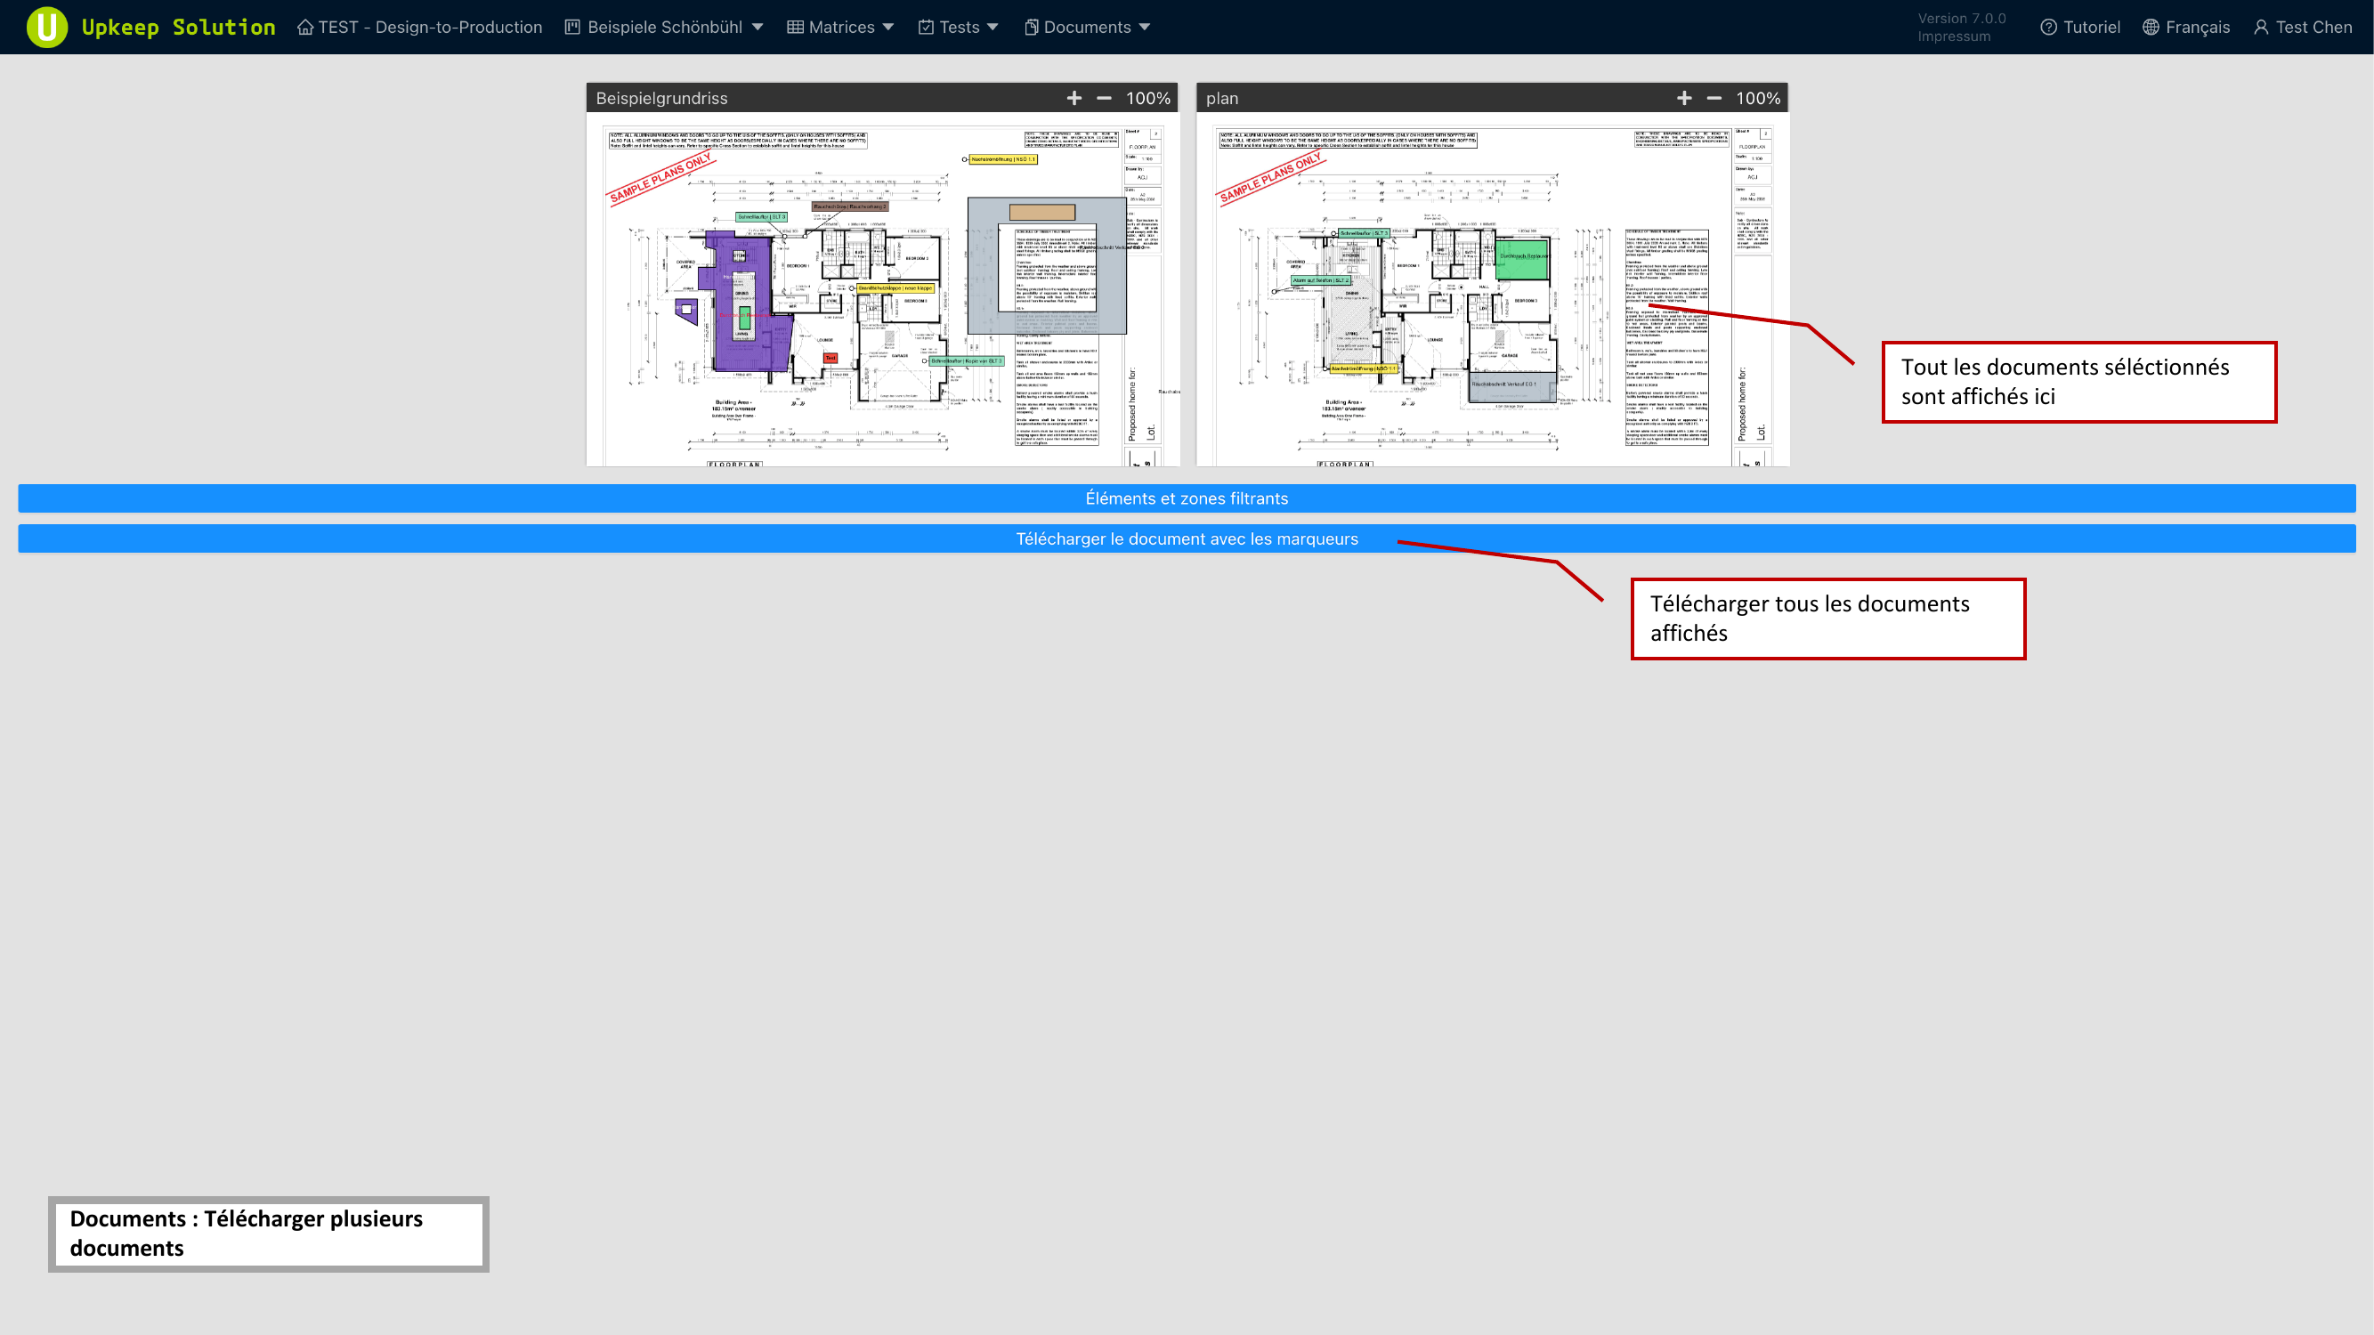Go to TEST - Design-to-Production
The height and width of the screenshot is (1335, 2374).
point(429,27)
